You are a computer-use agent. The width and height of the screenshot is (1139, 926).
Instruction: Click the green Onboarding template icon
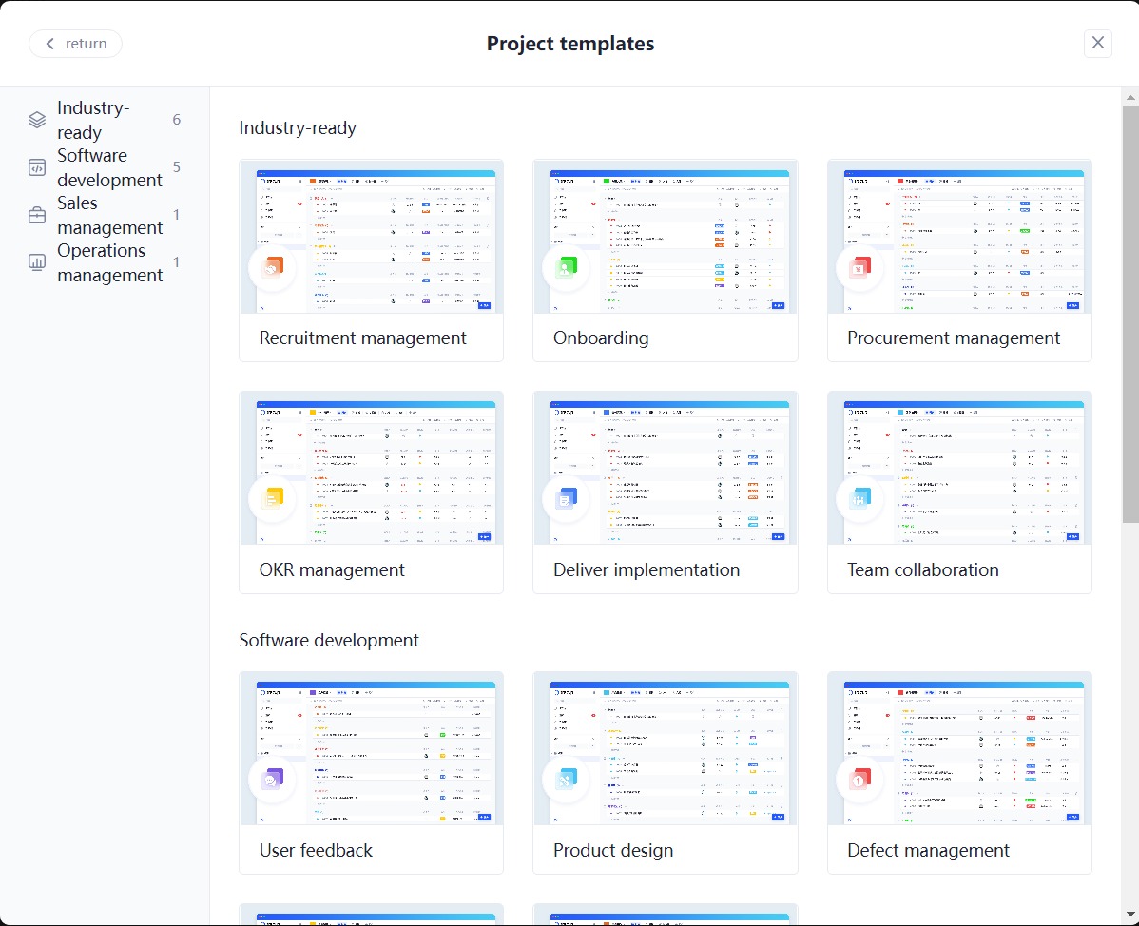coord(566,268)
